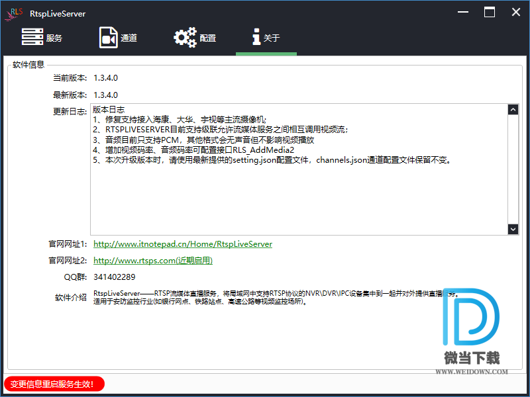This screenshot has height=397, width=530.
Task: Select the 关于 about tab
Action: 266,38
